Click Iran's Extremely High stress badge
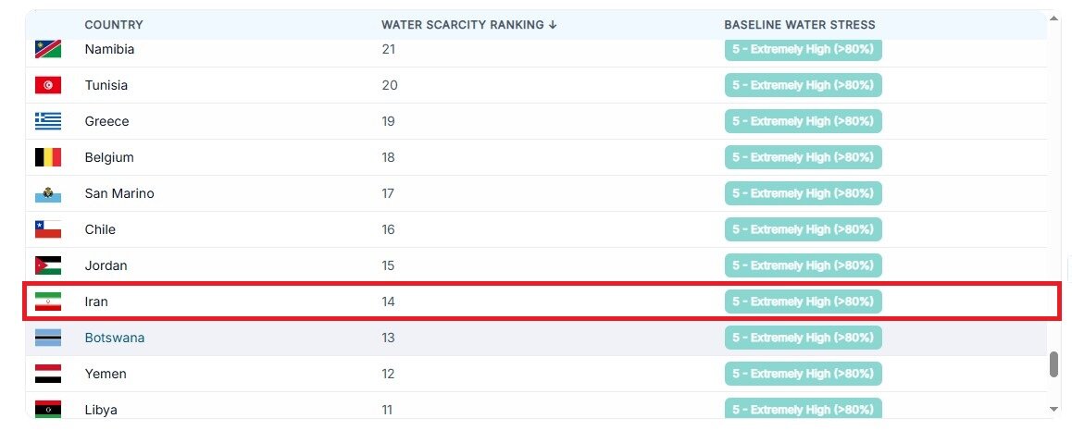Image resolution: width=1072 pixels, height=443 pixels. coord(803,301)
